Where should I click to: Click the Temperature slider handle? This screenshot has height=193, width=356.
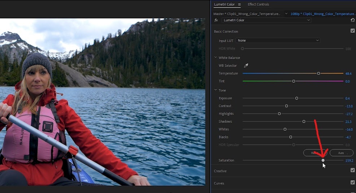[318, 73]
